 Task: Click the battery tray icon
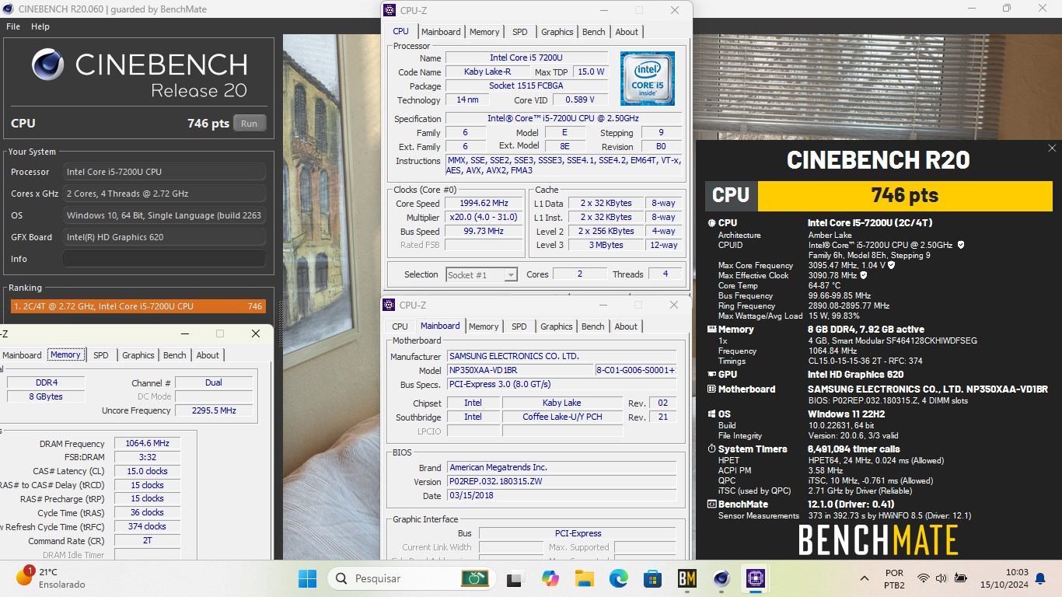[961, 578]
